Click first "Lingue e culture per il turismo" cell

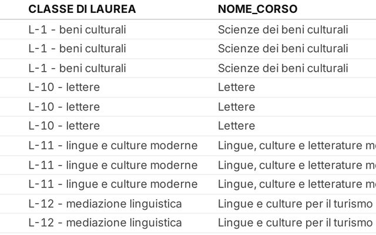tap(295, 204)
